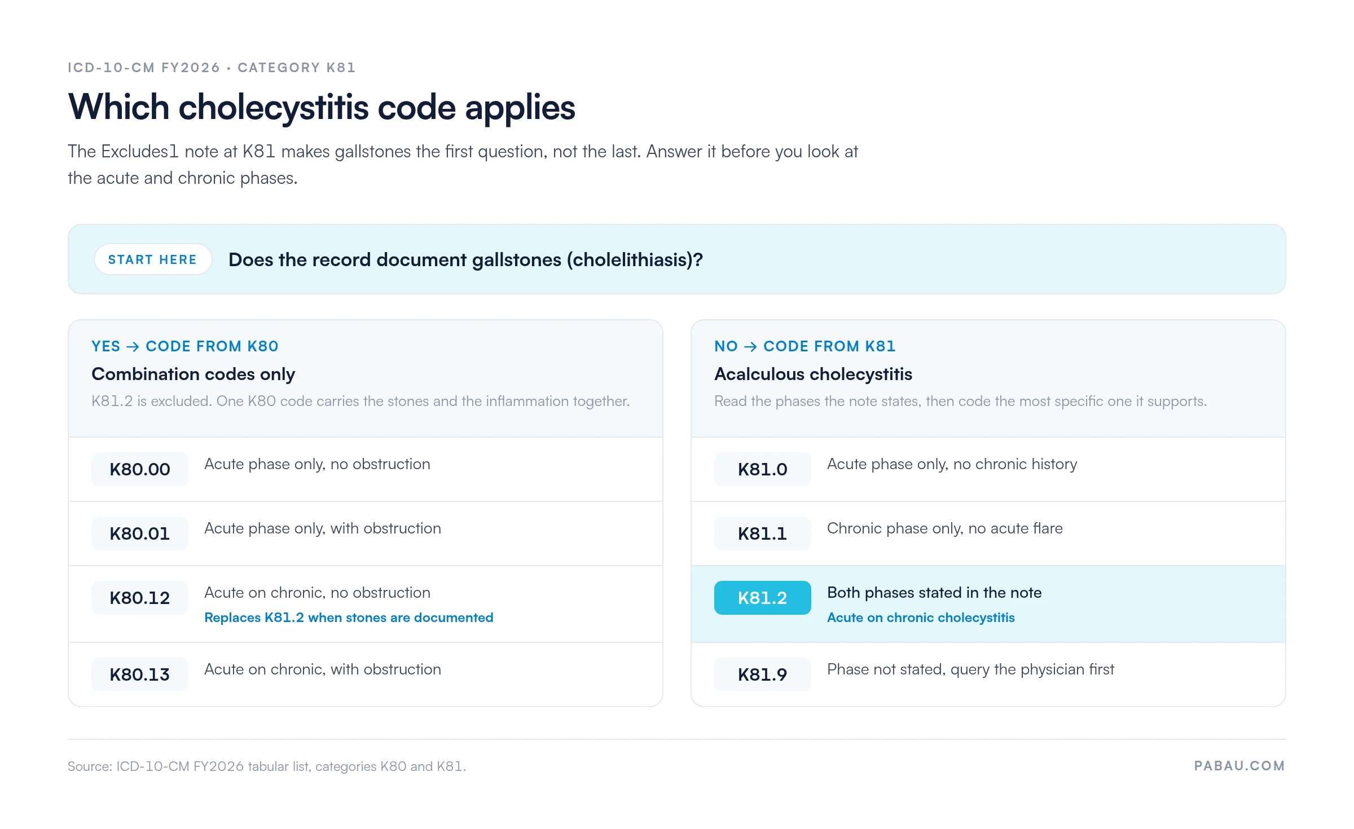Choose the K80.13 code badge
The image size is (1354, 829).
tap(140, 674)
